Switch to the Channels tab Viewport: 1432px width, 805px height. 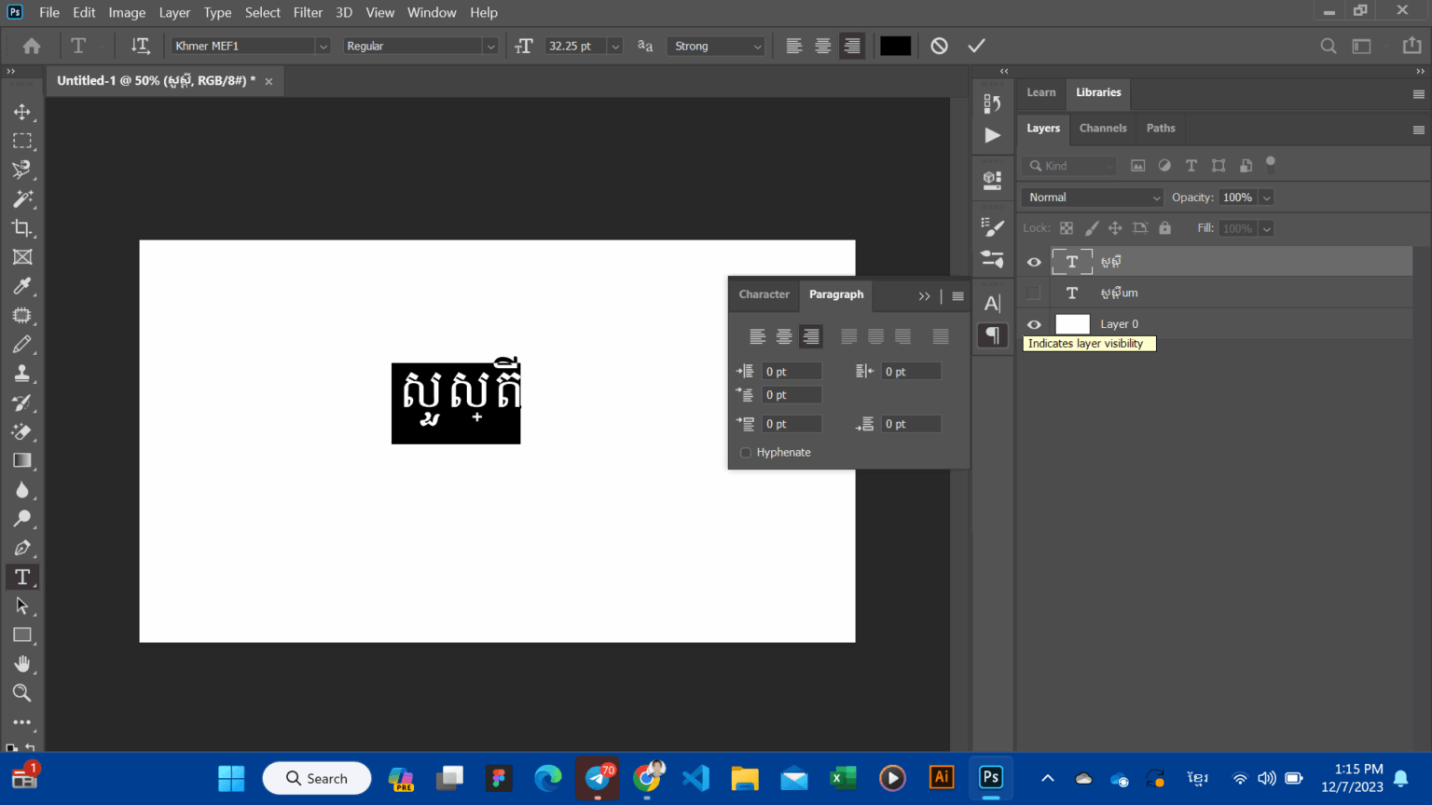click(1103, 128)
